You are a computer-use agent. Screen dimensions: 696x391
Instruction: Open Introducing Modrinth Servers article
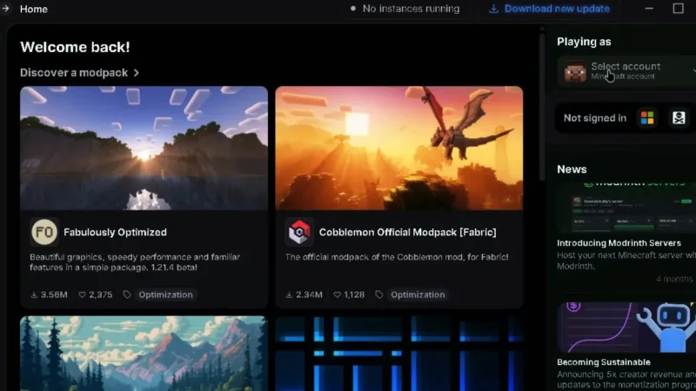point(619,243)
